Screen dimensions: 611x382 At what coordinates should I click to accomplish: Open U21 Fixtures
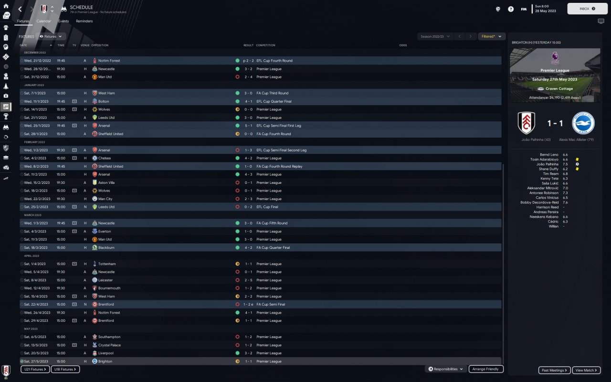pyautogui.click(x=35, y=369)
